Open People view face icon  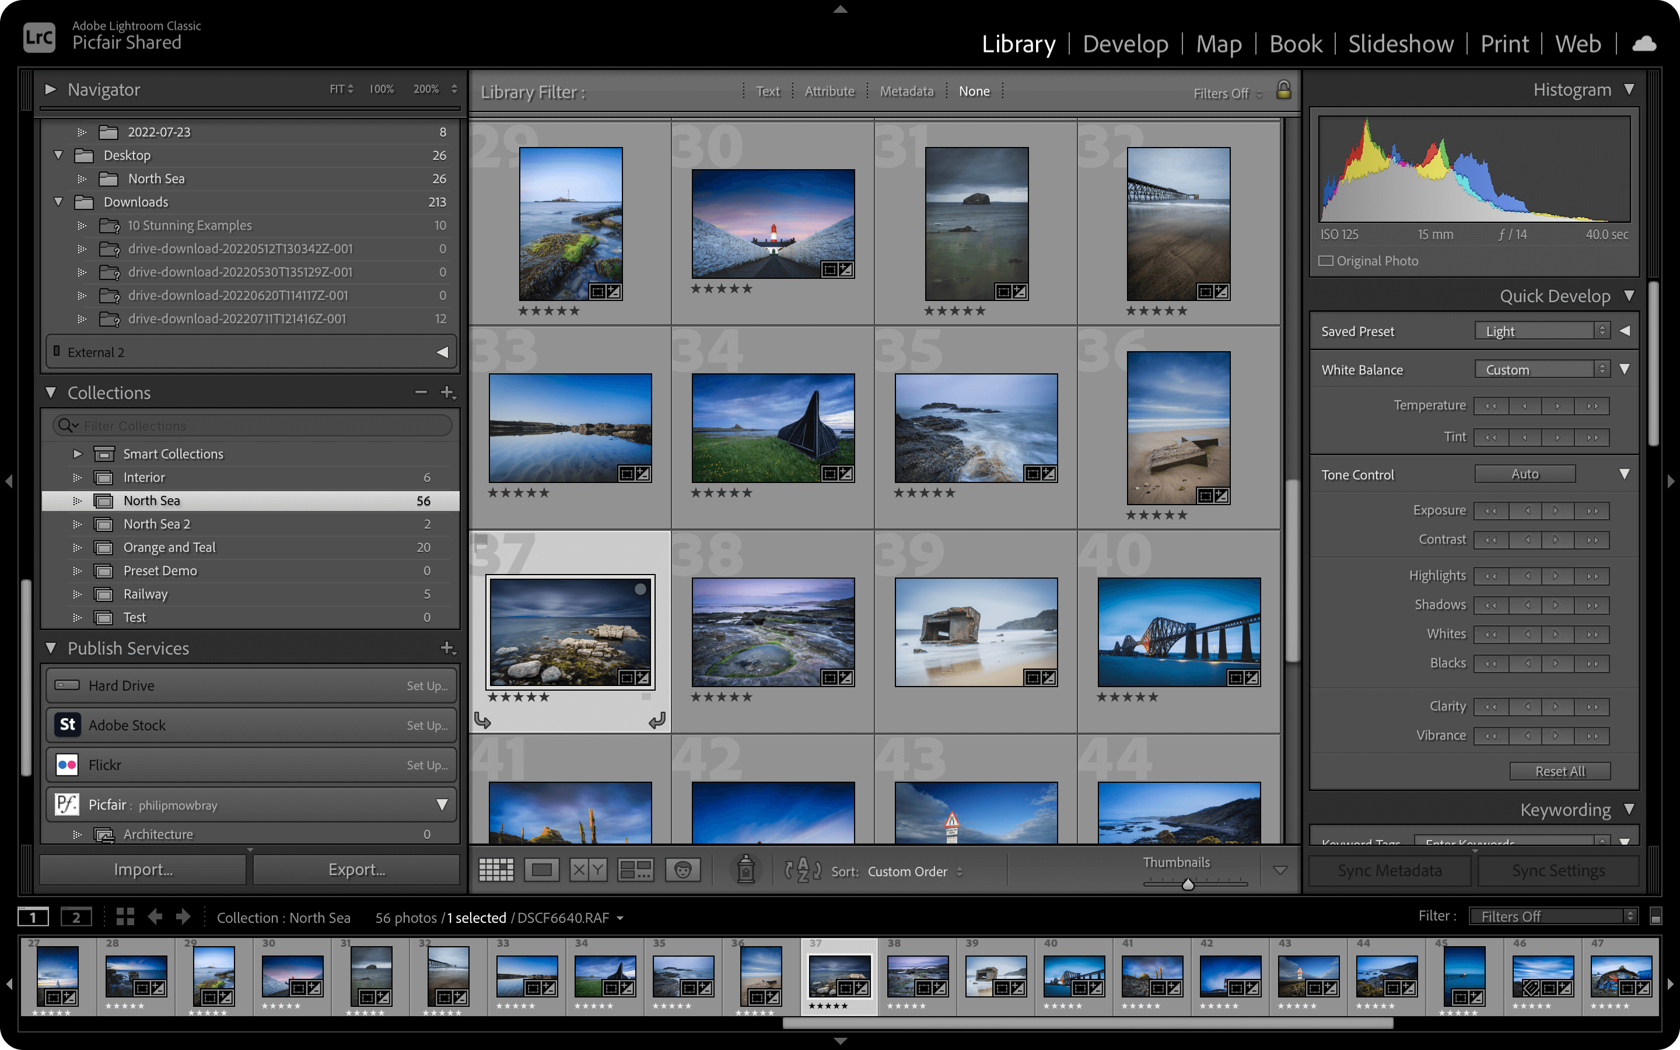tap(682, 869)
